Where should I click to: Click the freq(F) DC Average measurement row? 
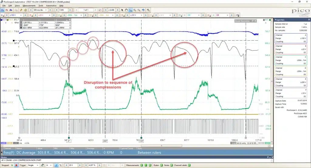click(x=137, y=153)
